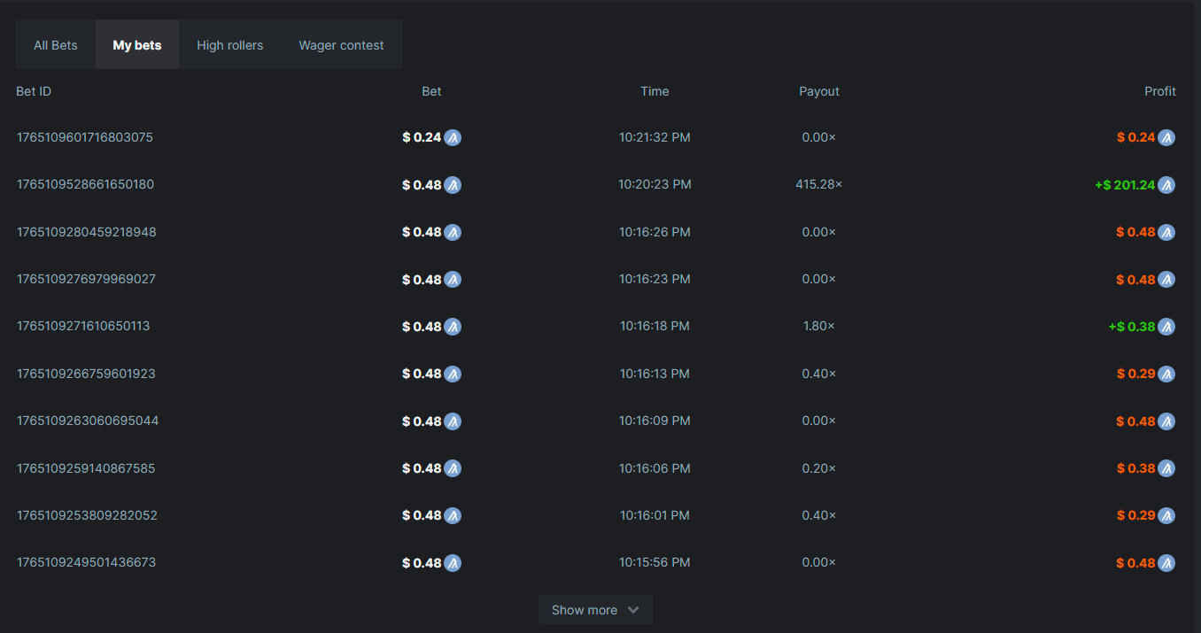The image size is (1201, 633).
Task: Click the 415.28× payout value
Action: tap(819, 184)
